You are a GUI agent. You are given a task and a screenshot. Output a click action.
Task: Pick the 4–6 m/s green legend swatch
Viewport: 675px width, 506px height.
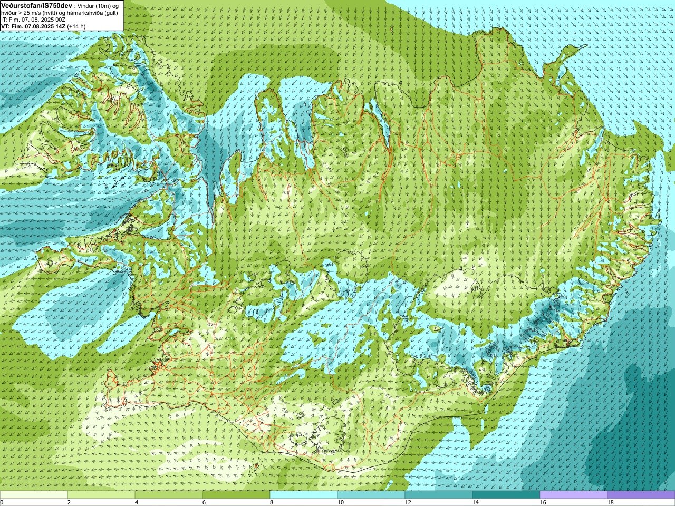[169, 495]
